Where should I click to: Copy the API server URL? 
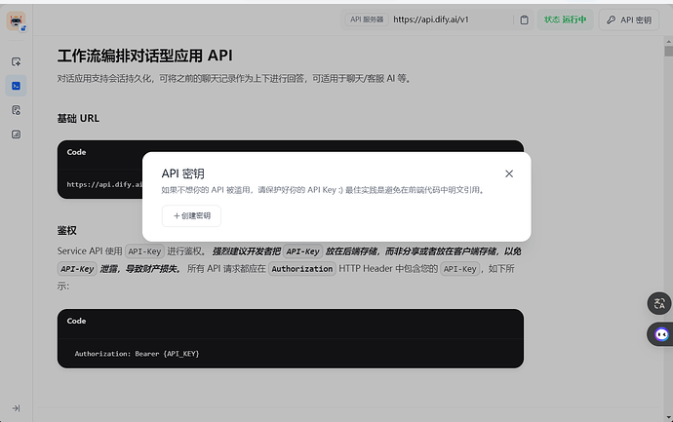[524, 19]
